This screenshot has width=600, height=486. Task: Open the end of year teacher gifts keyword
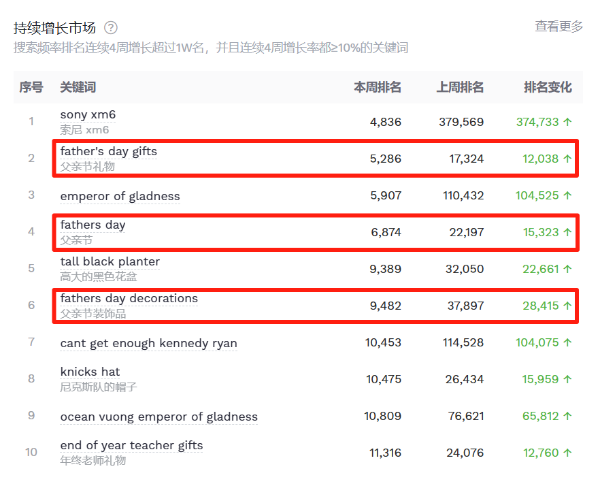131,445
